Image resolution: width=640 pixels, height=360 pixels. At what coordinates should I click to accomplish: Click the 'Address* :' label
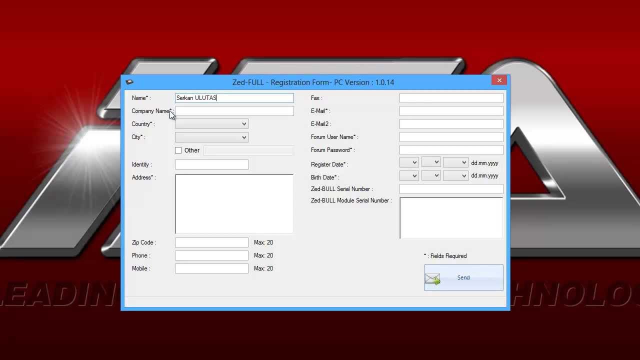point(144,177)
